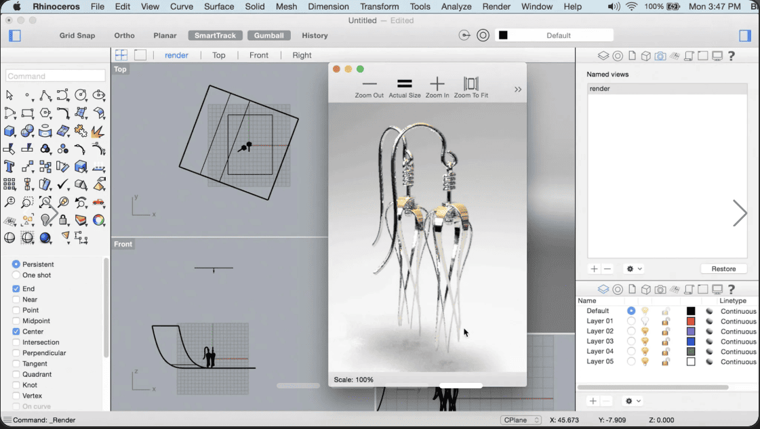Open the Surface menu
760x429 pixels.
point(219,7)
